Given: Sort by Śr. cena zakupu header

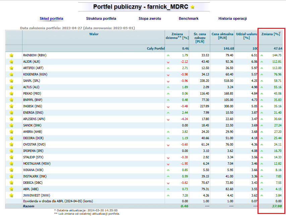Looking at the screenshot, I should pos(200,38).
